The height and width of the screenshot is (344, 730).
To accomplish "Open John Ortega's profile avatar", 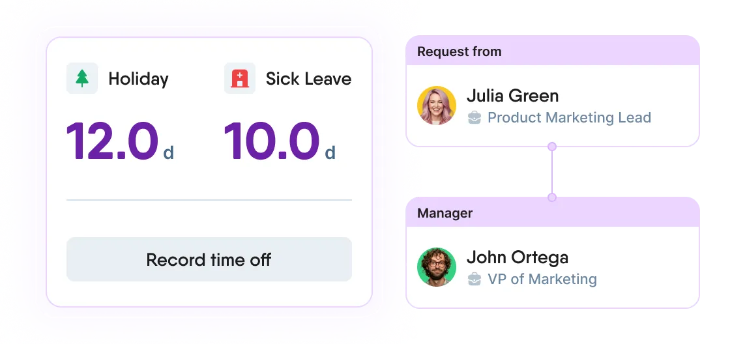I will point(436,267).
